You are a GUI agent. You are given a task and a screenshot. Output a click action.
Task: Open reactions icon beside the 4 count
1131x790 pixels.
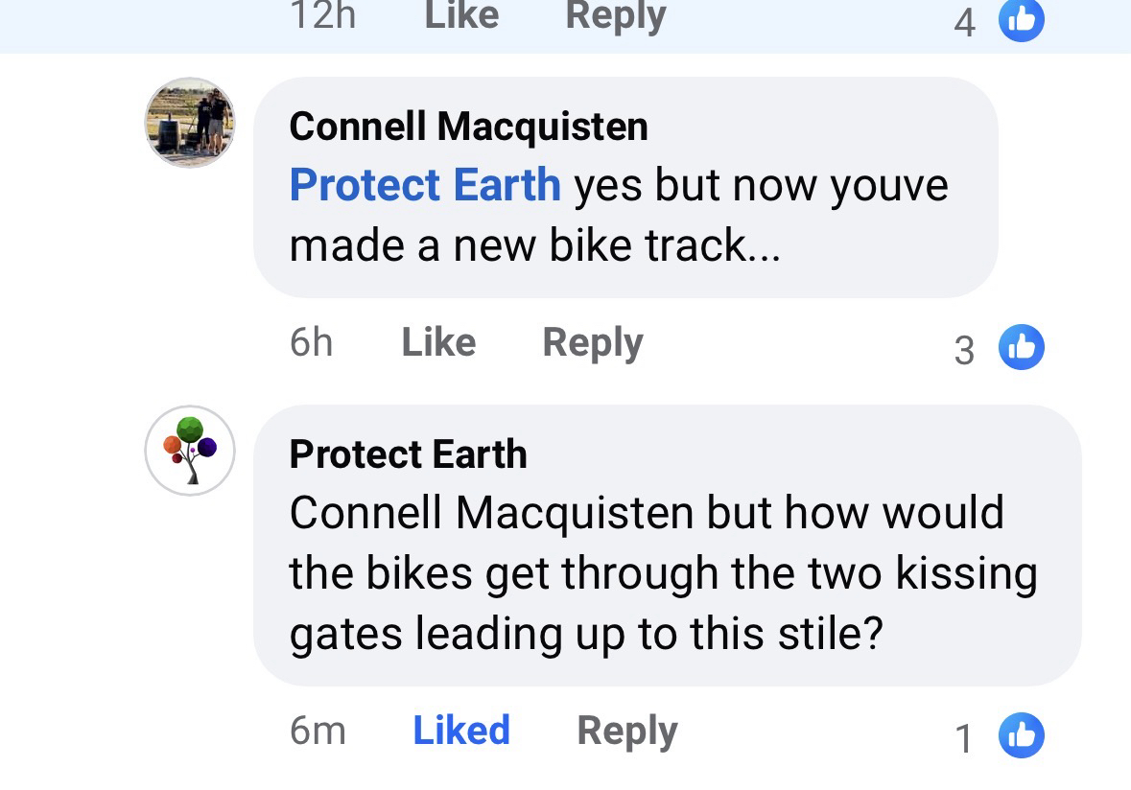click(1021, 21)
